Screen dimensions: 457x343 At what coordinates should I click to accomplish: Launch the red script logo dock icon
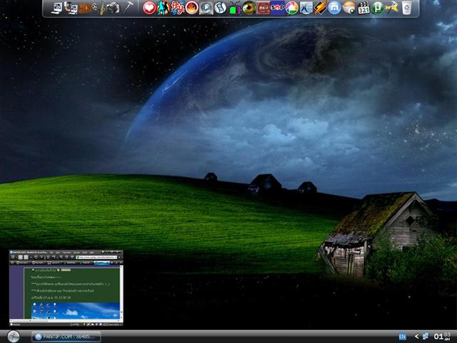tap(178, 8)
